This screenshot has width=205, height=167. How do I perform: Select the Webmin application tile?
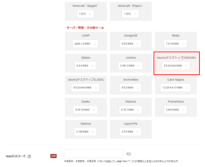(86, 129)
